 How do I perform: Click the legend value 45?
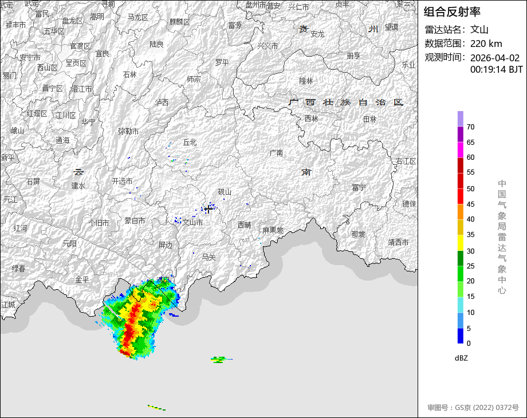(470, 204)
